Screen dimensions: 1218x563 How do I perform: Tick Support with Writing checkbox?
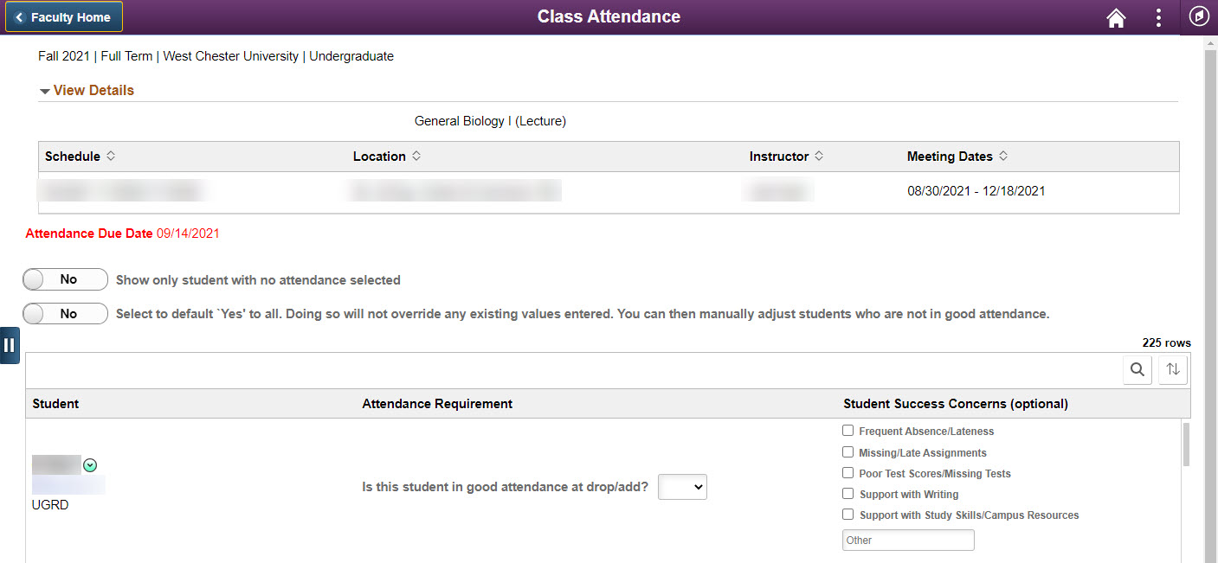[848, 494]
